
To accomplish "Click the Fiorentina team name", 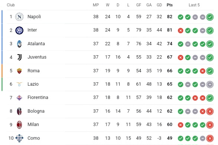I will point(38,98).
